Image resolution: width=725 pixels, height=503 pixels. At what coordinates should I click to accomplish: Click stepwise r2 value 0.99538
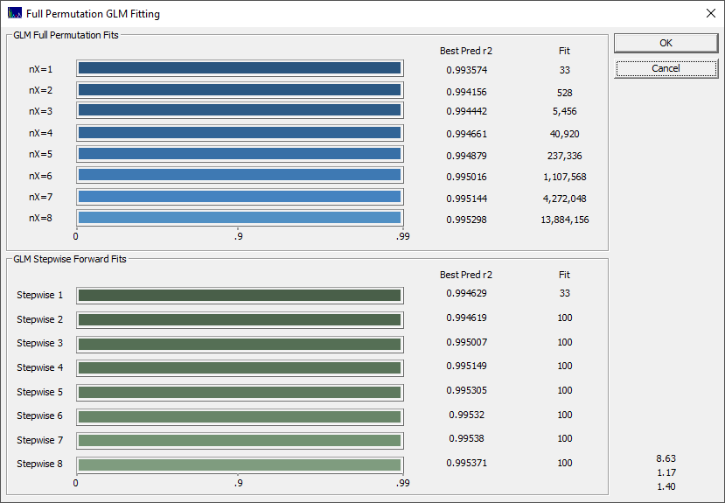(466, 438)
